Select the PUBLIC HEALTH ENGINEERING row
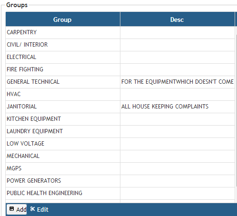Screen dimensions: 237x216 (120, 193)
